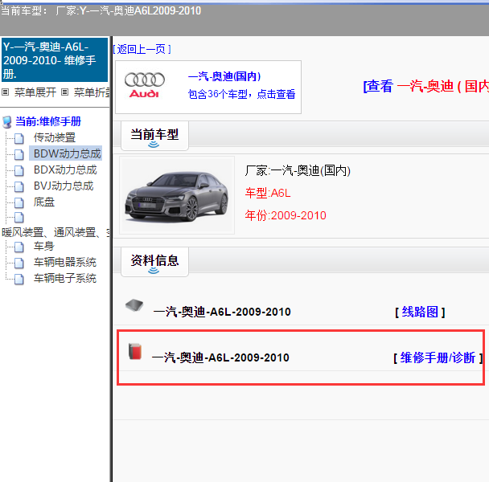Click 一汽-奥迪-A6L-2009-2010 title in 维修手册 row
Screen dimensions: 489x482
pos(220,357)
